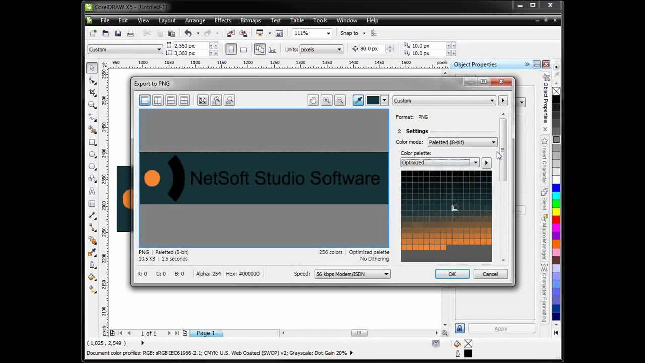Select the Pick tool in the toolbox
This screenshot has height=363, width=645.
[92, 68]
